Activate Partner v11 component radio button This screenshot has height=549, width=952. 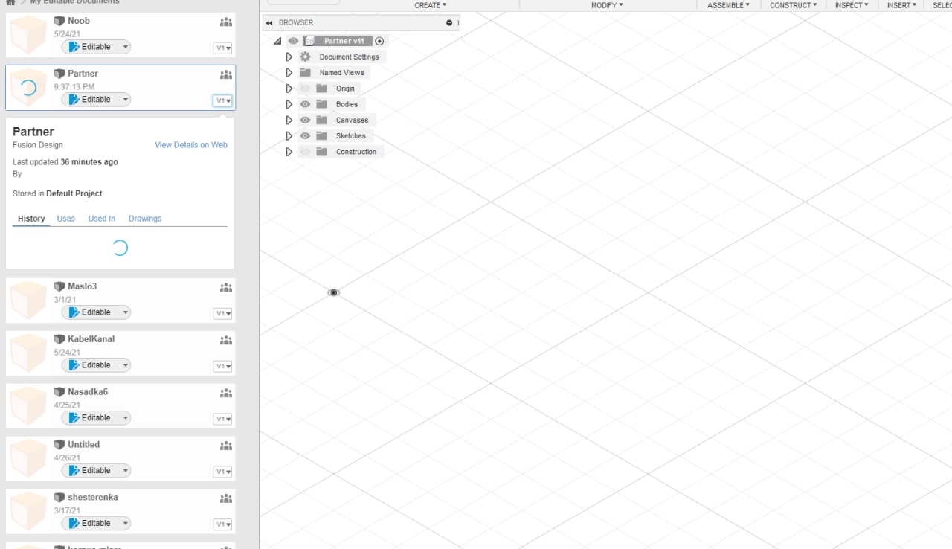pyautogui.click(x=379, y=42)
